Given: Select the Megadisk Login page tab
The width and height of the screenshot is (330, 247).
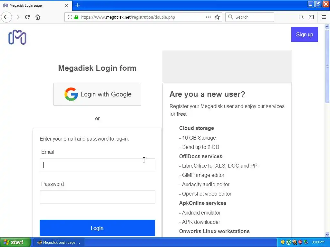Looking at the screenshot, I should pyautogui.click(x=36, y=5).
